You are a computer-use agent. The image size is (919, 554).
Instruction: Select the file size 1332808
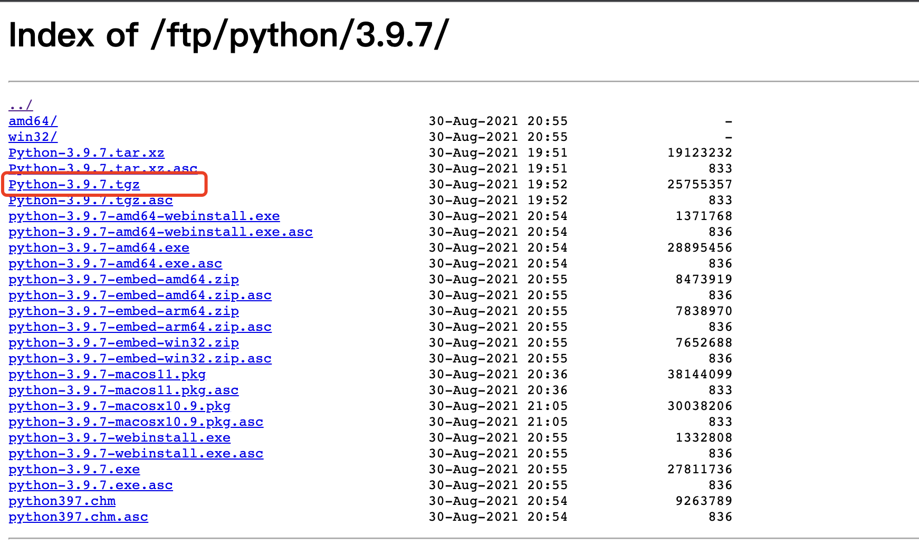[704, 437]
